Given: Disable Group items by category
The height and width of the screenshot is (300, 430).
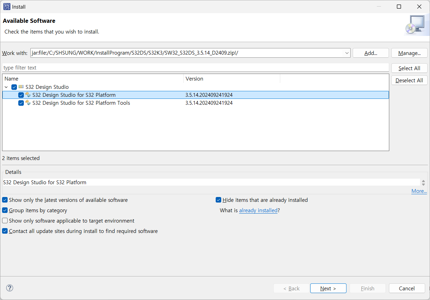Looking at the screenshot, I should (4, 210).
